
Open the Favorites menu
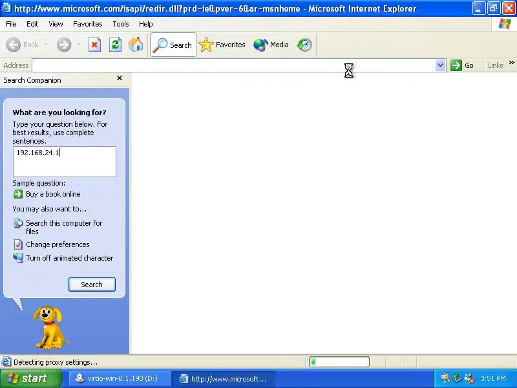(x=88, y=24)
